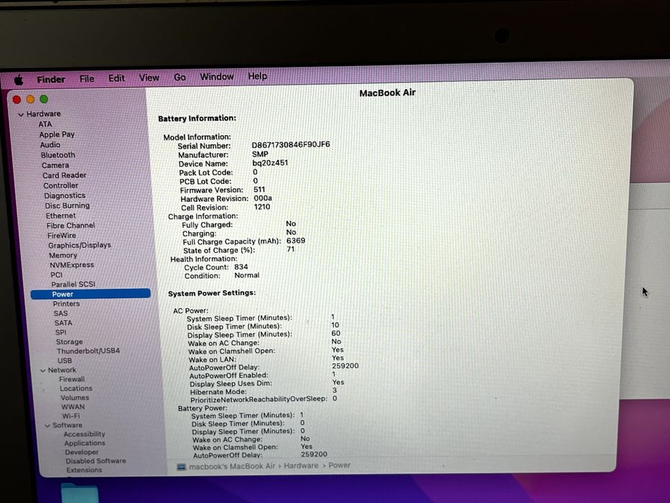Select Disc Burning in the sidebar
670x503 pixels.
point(67,206)
